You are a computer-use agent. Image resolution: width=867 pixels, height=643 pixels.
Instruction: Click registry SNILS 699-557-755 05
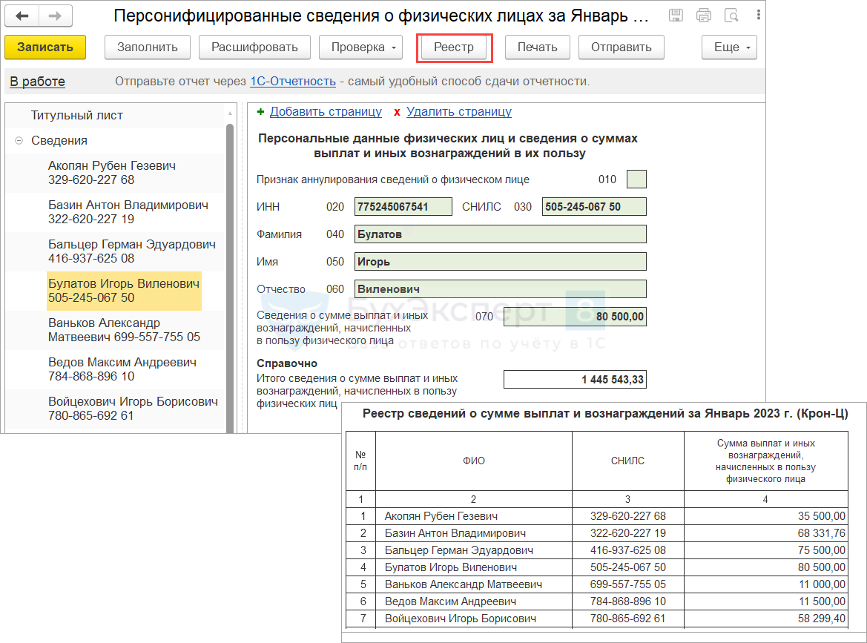pyautogui.click(x=628, y=584)
